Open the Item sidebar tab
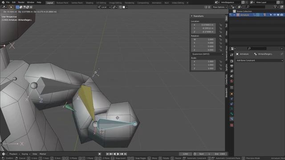 click(x=227, y=18)
